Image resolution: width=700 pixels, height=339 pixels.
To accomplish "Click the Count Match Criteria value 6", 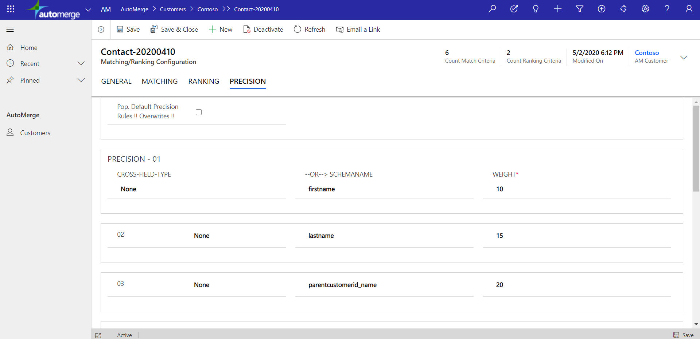I will (447, 53).
